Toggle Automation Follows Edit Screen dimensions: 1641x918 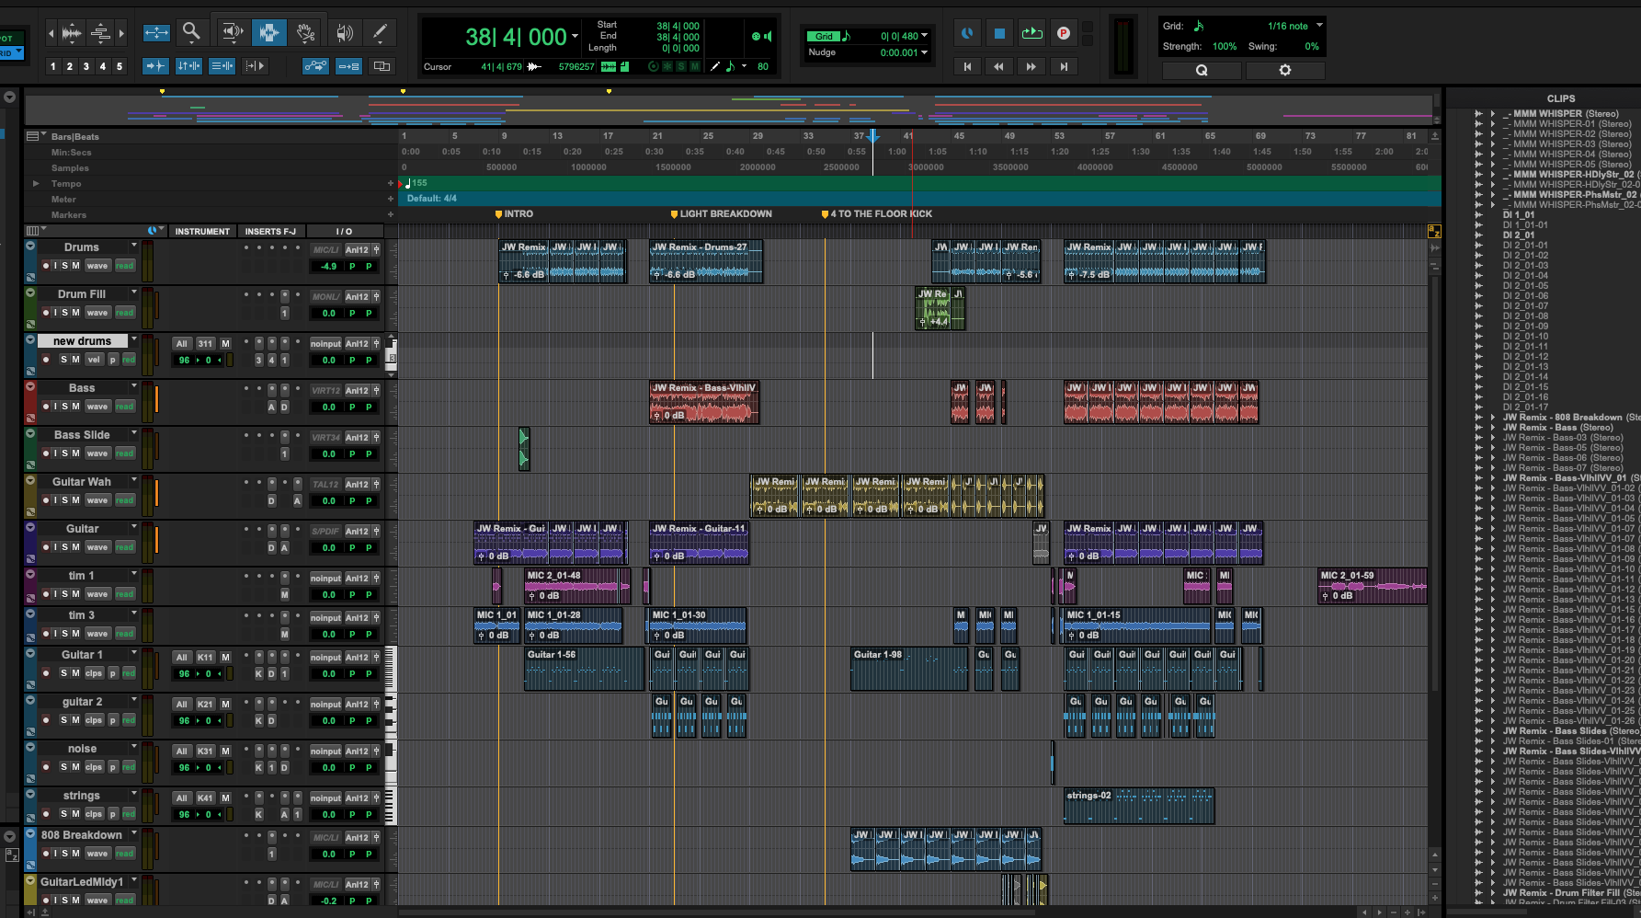[x=315, y=66]
